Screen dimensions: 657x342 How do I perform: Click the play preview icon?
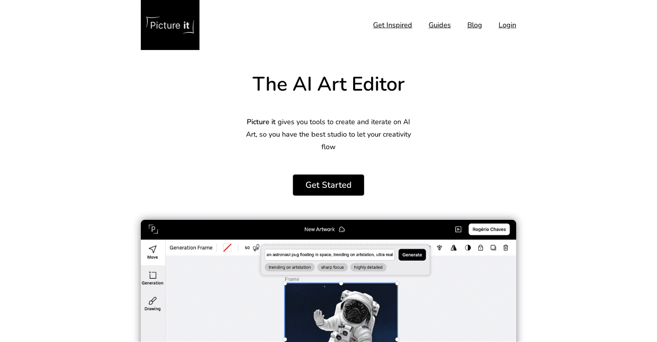tap(458, 229)
